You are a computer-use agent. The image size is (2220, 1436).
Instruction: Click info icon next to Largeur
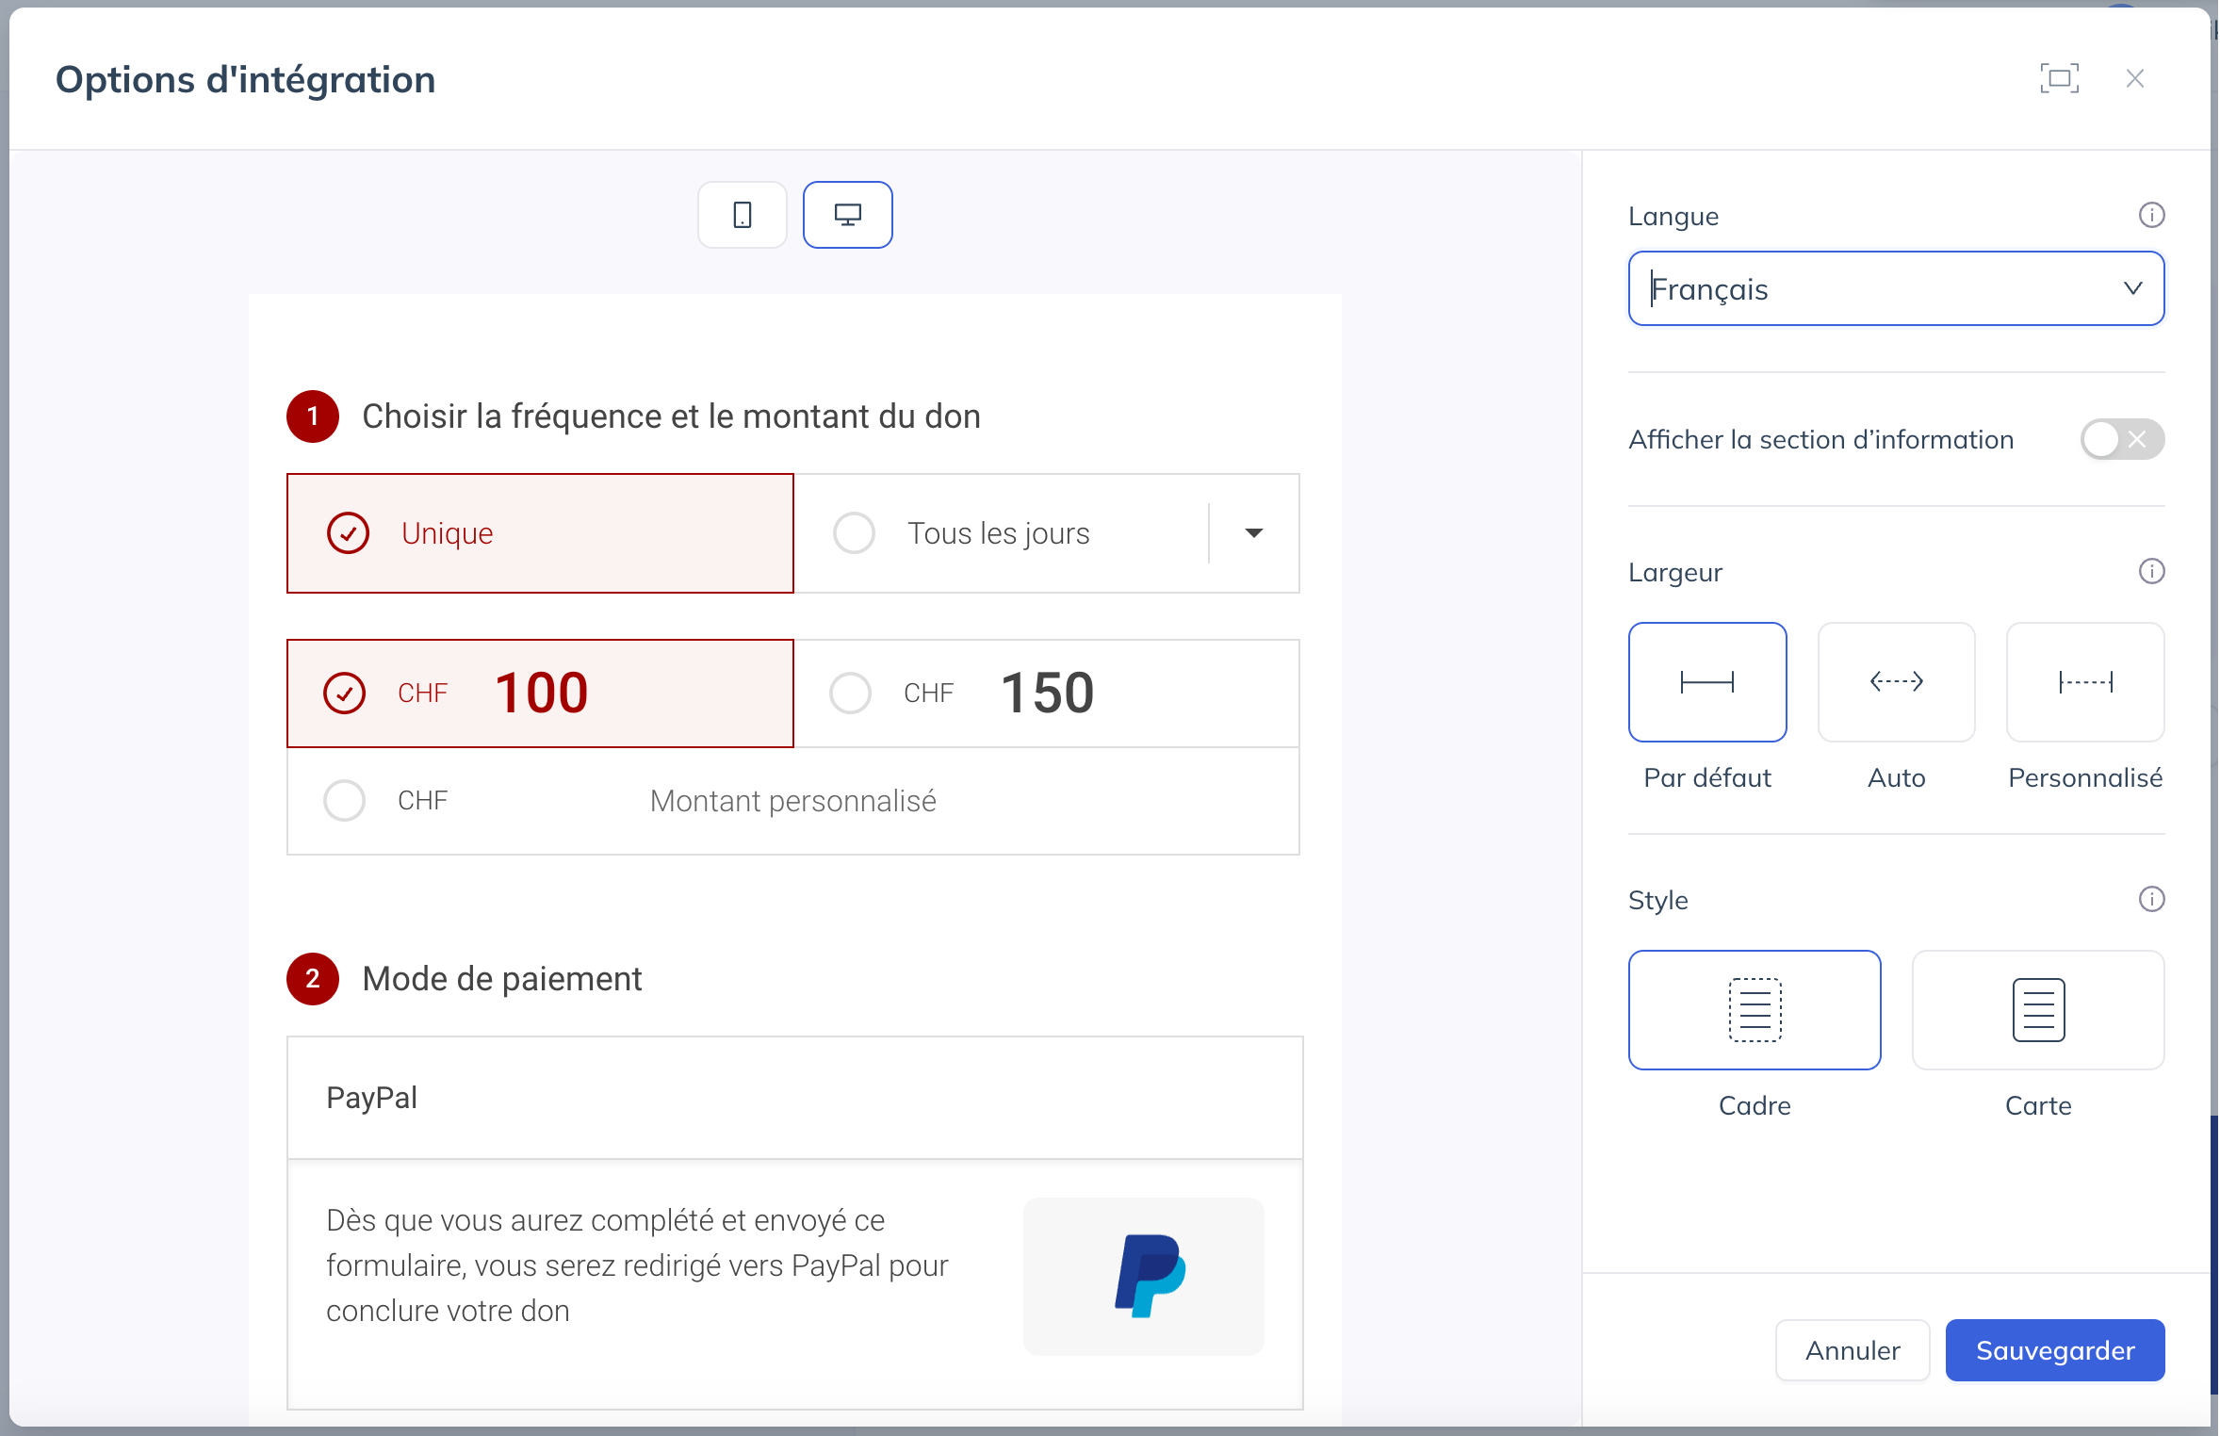click(2151, 571)
